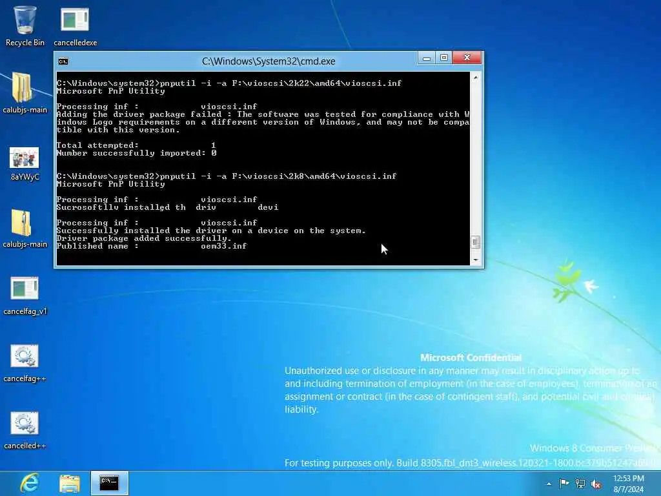Click 'Driver package added successfully.' line

tap(144, 238)
